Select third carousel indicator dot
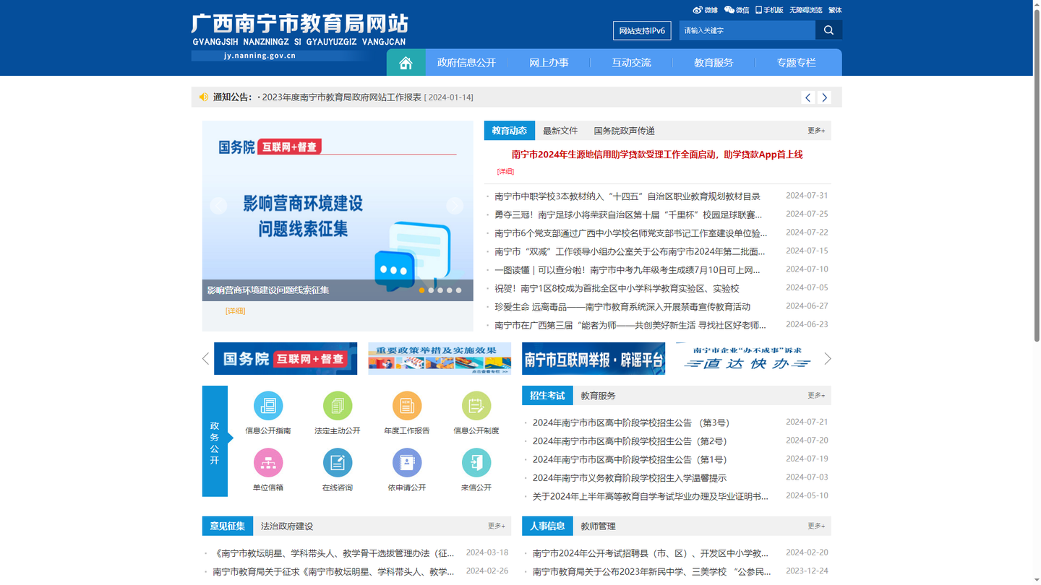 (440, 290)
